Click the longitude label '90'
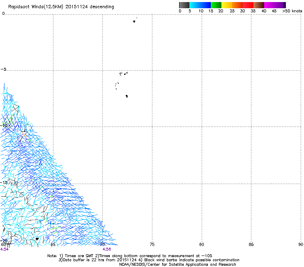Image resolution: width=304 pixels, height=267 pixels. click(301, 244)
